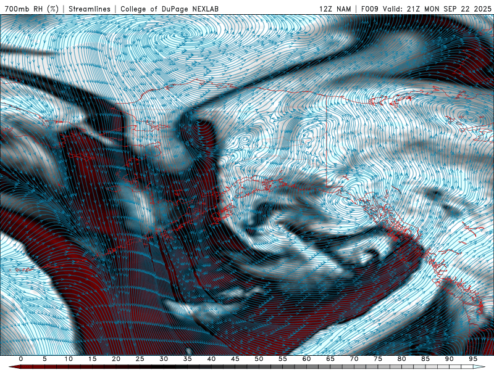Click the "Streamlines" label in the header

click(90, 9)
